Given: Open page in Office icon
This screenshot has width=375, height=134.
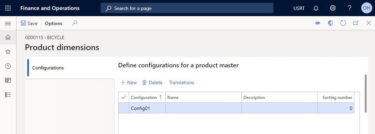Looking at the screenshot, I should coord(331,23).
